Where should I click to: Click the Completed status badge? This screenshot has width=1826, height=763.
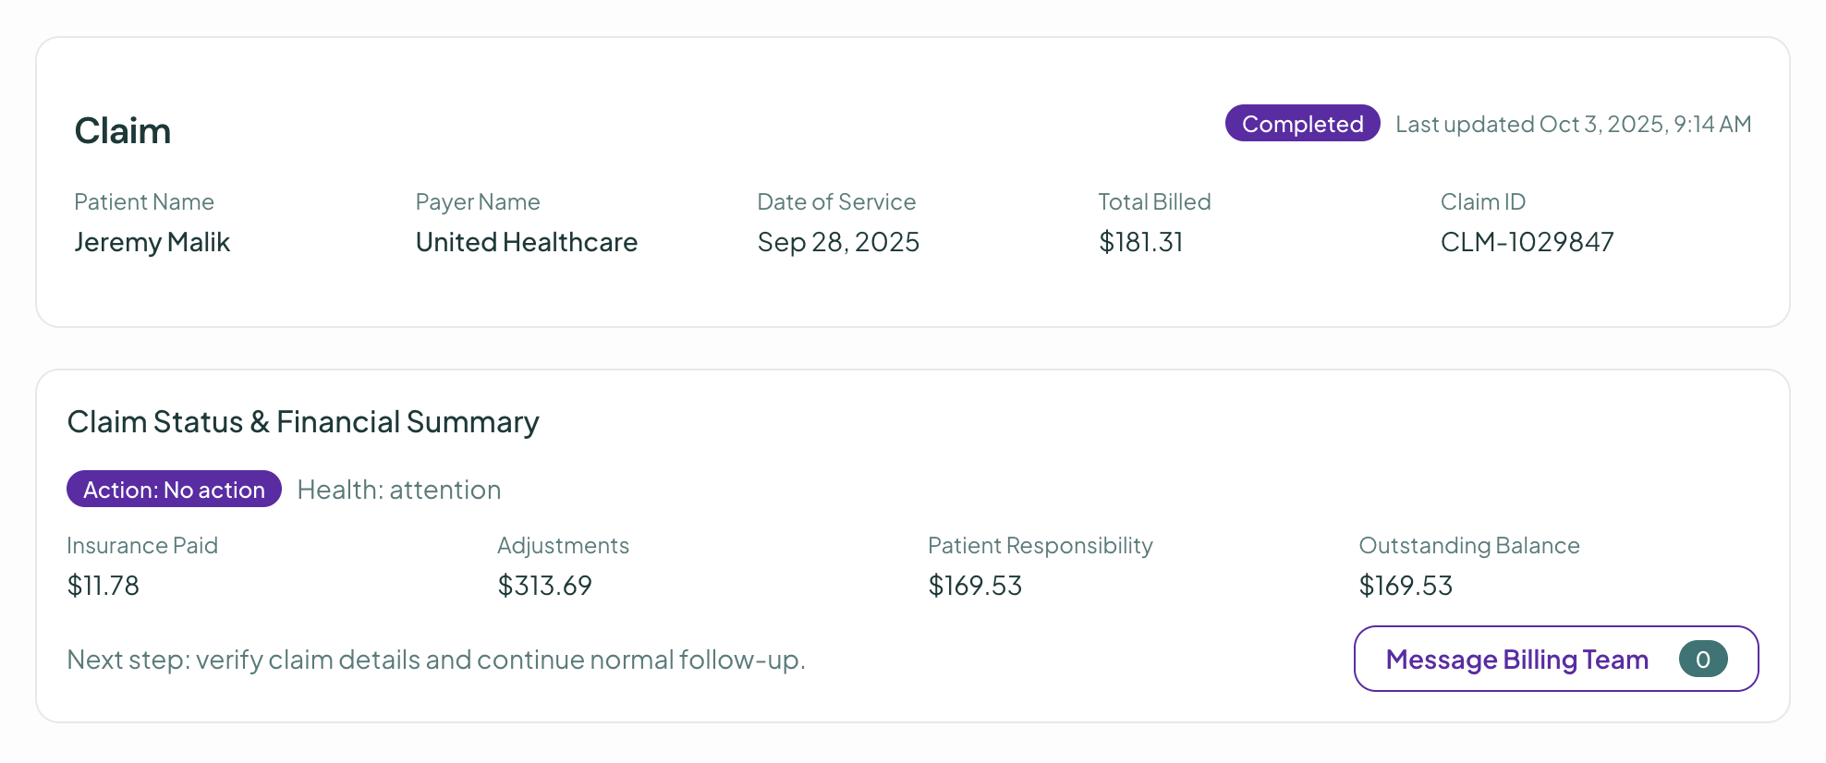[x=1301, y=123]
